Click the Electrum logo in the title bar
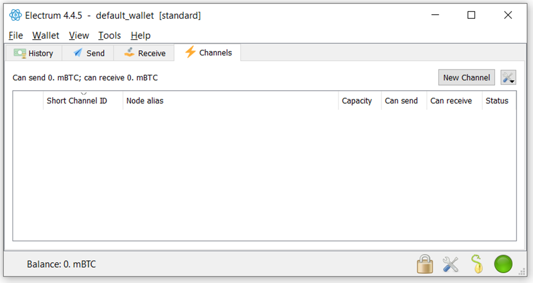The height and width of the screenshot is (283, 533). (15, 15)
